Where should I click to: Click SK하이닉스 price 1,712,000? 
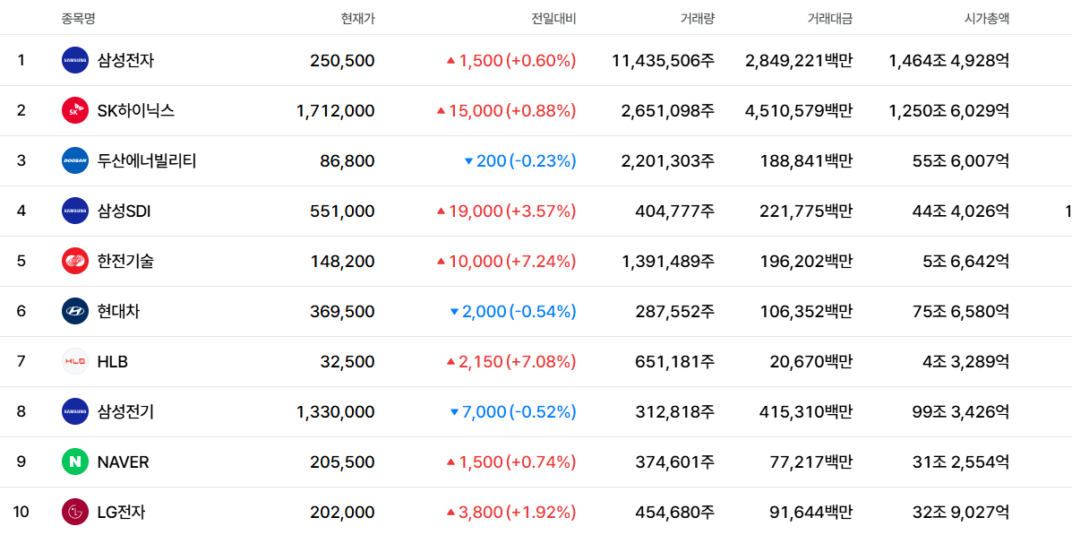(336, 110)
